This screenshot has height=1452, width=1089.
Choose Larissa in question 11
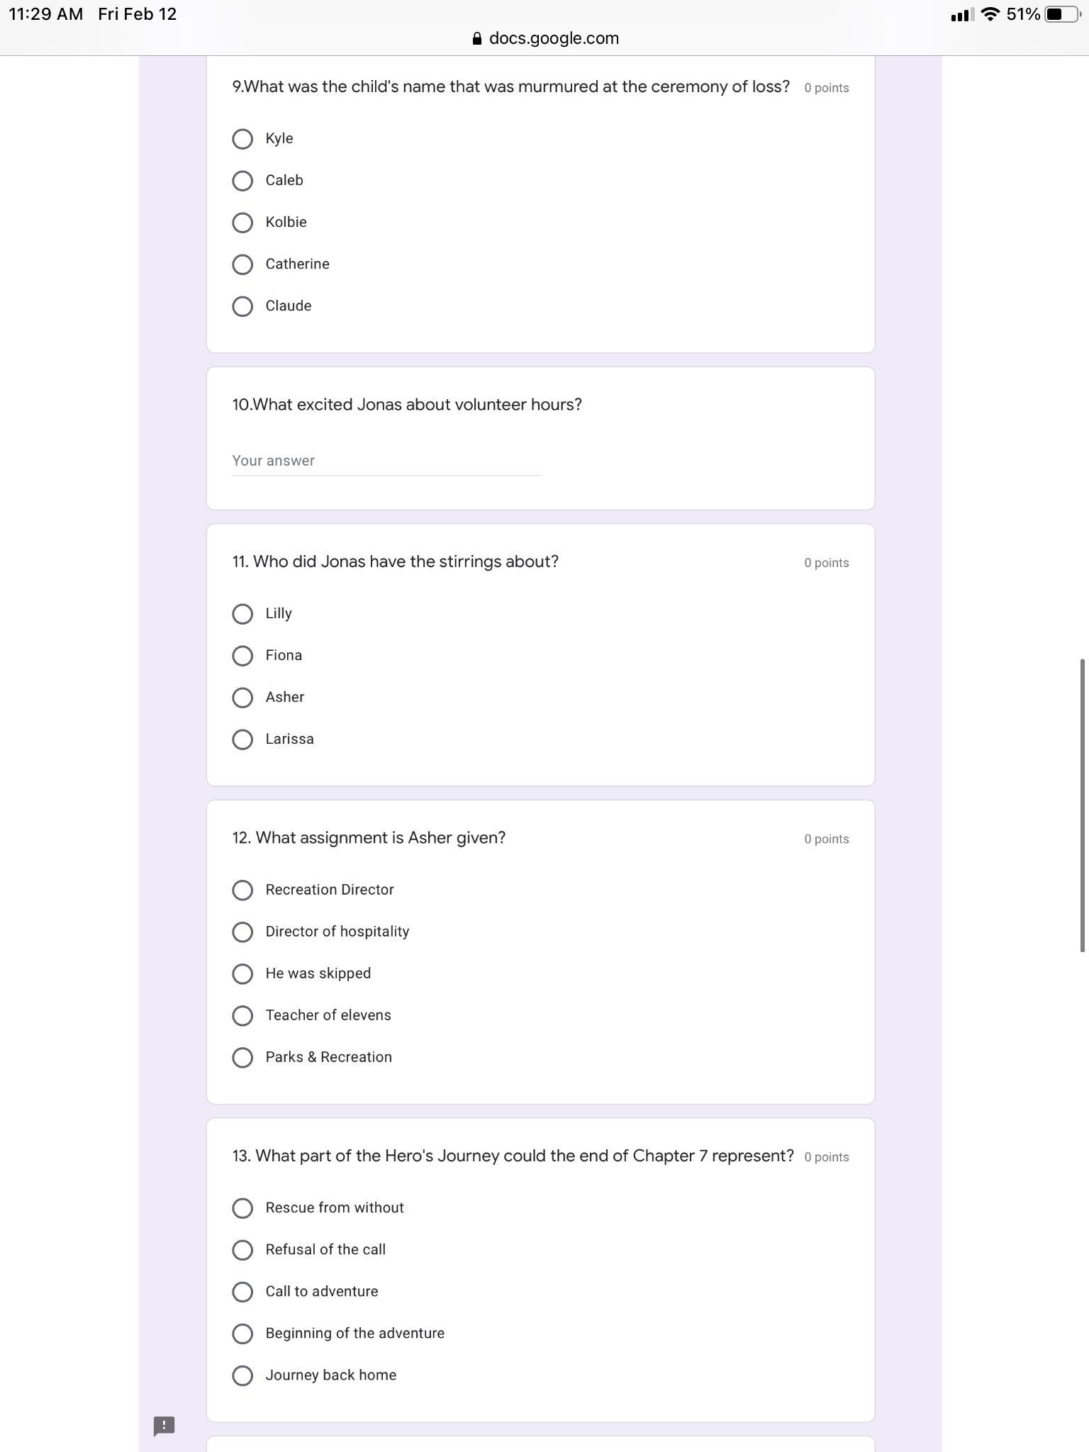coord(242,739)
